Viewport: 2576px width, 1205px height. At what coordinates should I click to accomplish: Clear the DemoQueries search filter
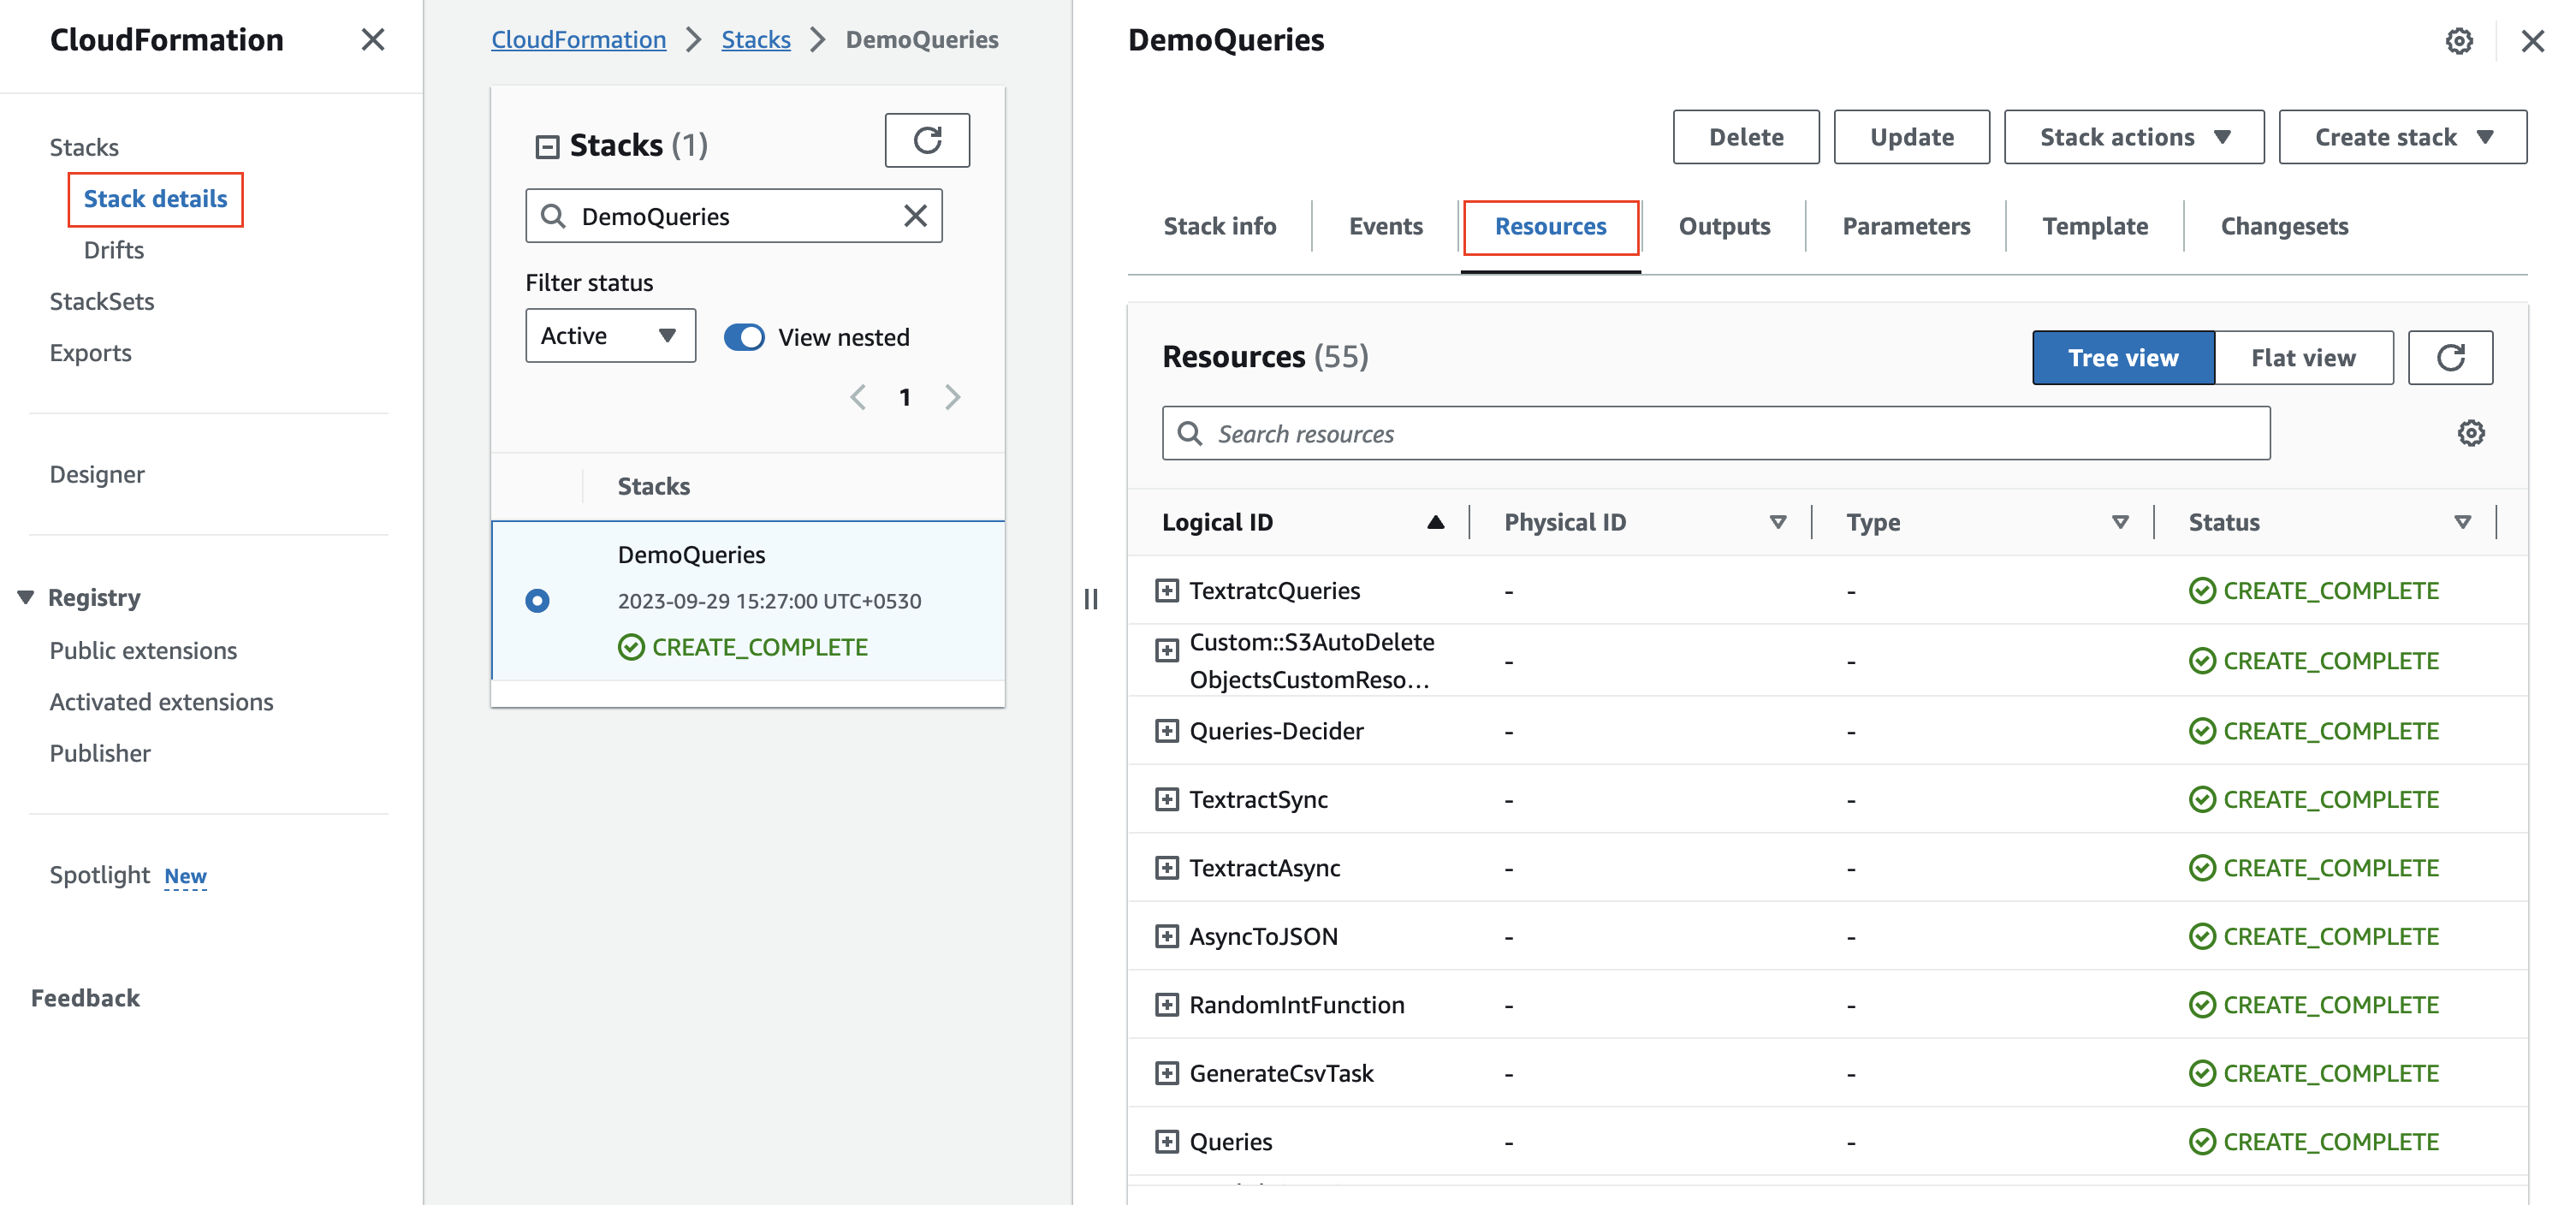(x=914, y=216)
